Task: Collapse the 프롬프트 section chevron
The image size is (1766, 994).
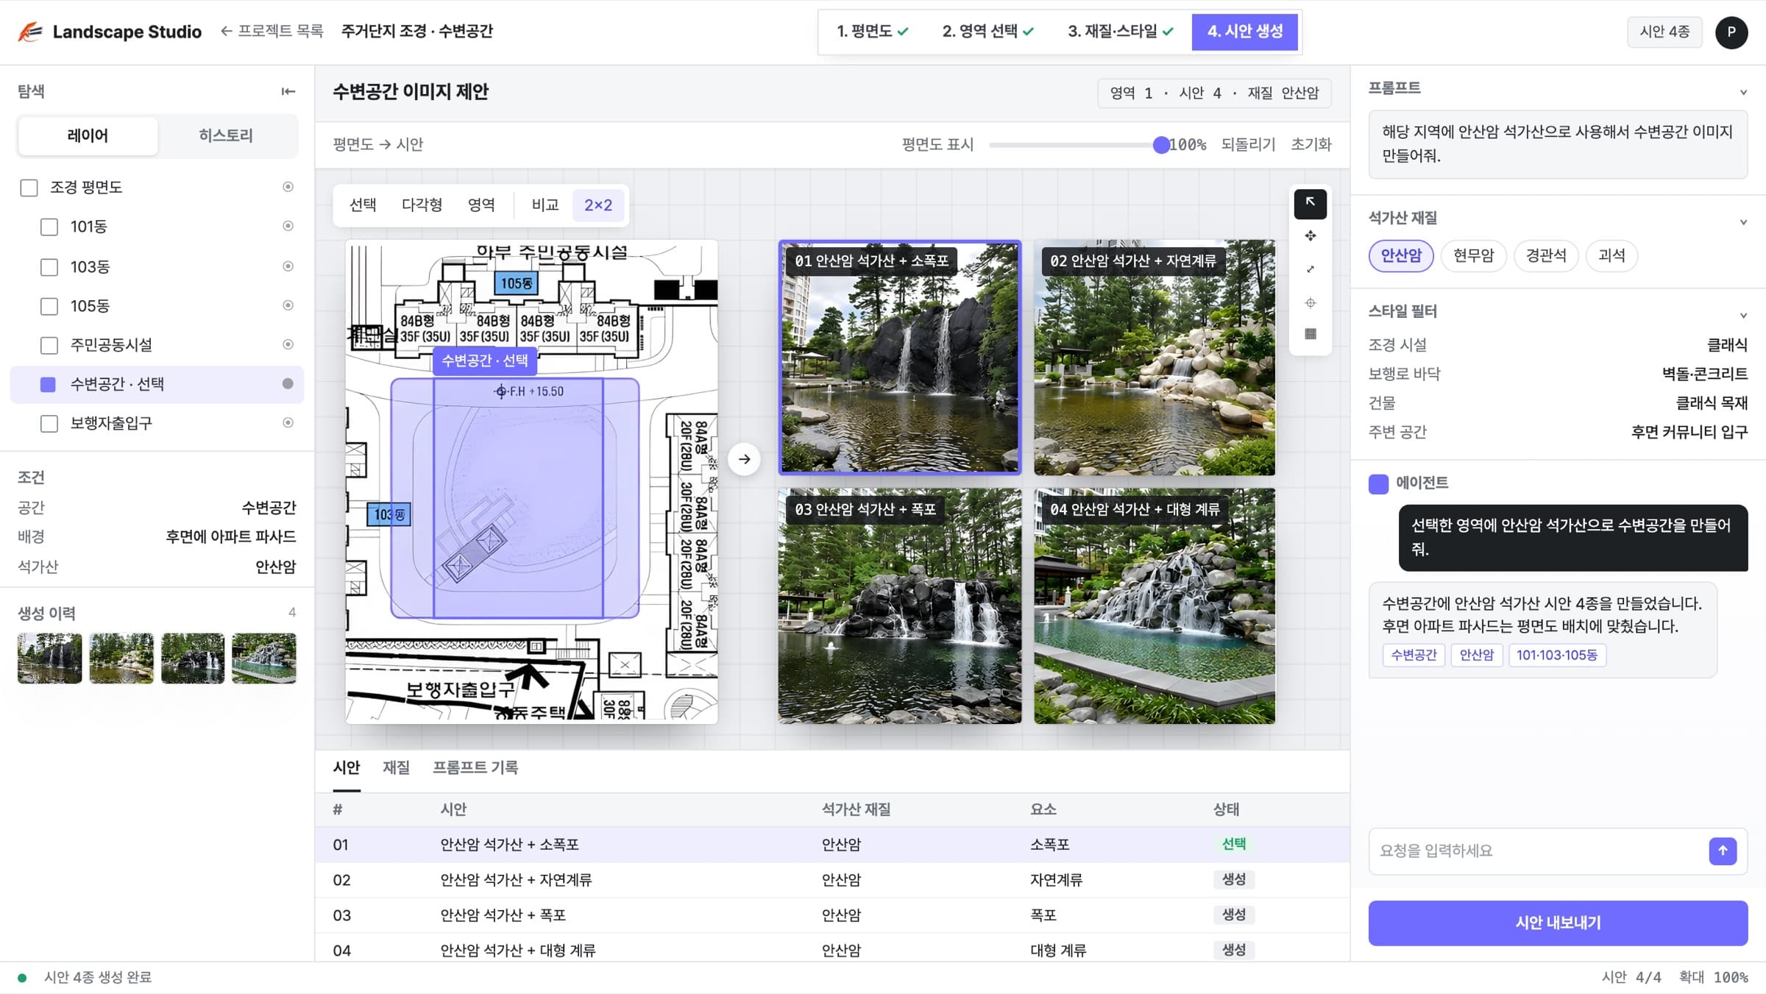Action: 1742,92
